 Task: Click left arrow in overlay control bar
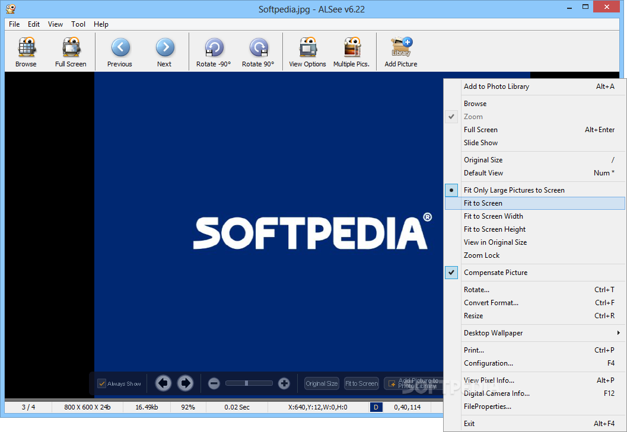coord(163,383)
